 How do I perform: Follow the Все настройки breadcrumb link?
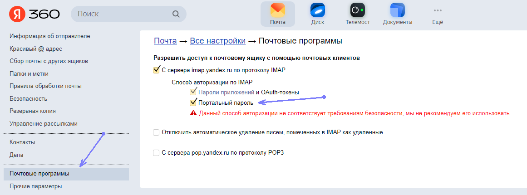point(218,41)
